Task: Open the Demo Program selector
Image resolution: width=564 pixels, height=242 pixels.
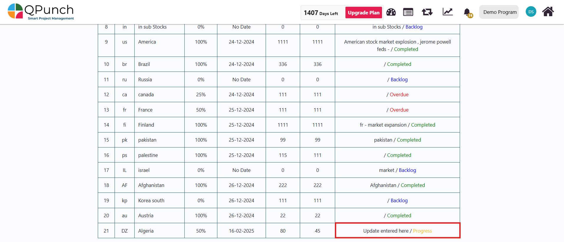Action: [499, 12]
